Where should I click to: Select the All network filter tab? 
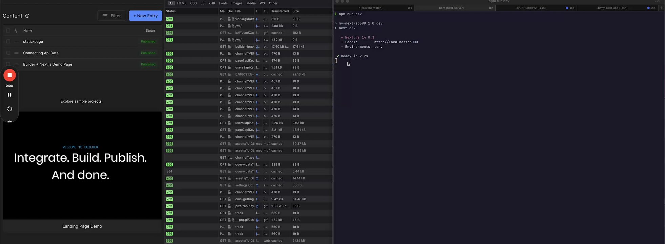point(171,3)
